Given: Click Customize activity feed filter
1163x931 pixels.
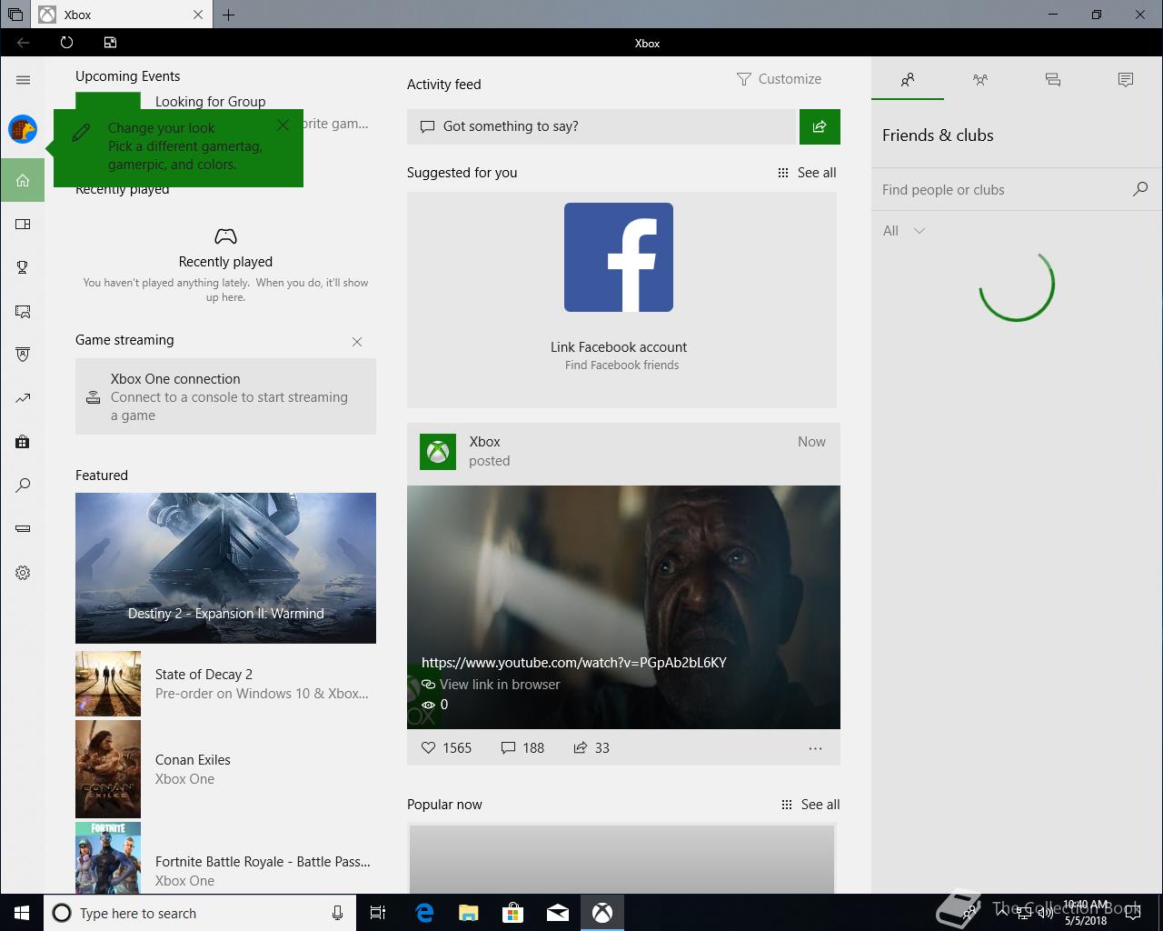Looking at the screenshot, I should coord(779,79).
